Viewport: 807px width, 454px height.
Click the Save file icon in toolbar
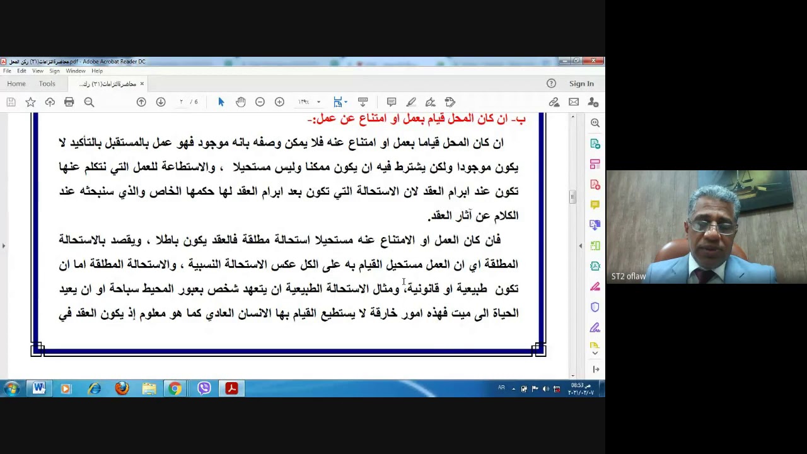(11, 102)
